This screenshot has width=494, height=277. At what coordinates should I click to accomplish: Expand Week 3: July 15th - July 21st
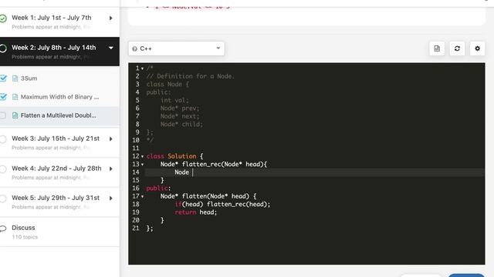tap(111, 138)
